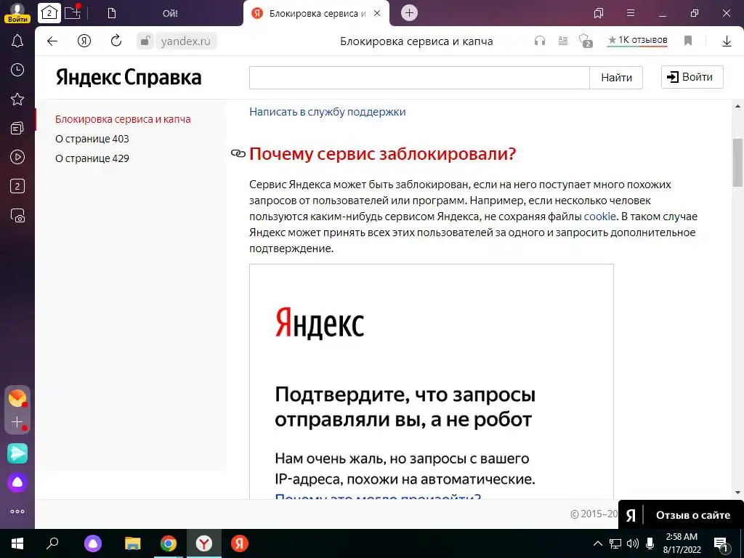Open video player icon in sidebar
744x558 pixels.
[17, 157]
